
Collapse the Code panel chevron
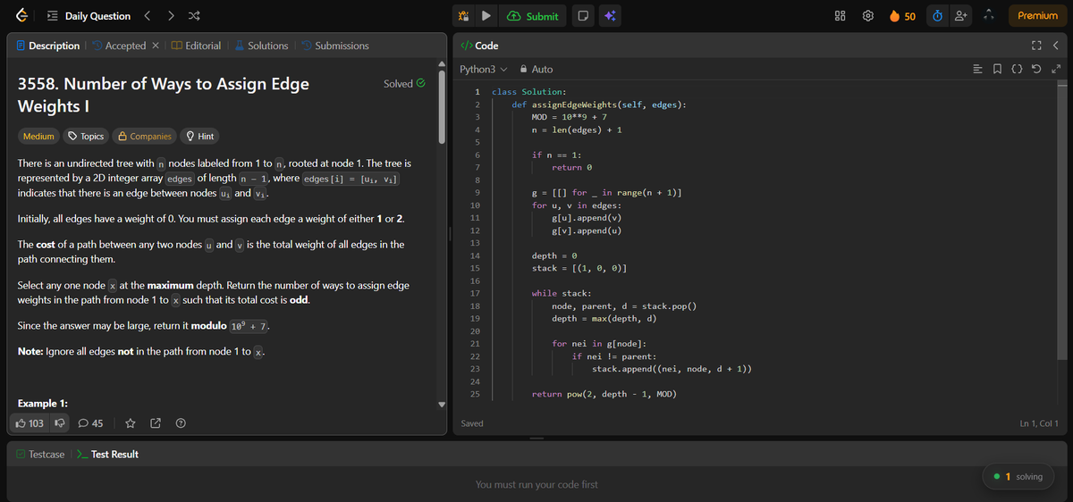click(1056, 46)
